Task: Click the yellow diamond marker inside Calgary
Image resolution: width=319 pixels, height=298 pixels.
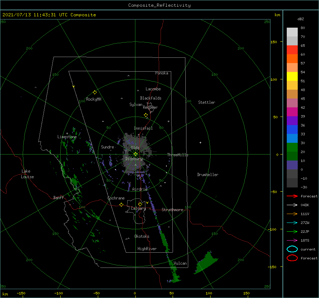Action: point(140,204)
